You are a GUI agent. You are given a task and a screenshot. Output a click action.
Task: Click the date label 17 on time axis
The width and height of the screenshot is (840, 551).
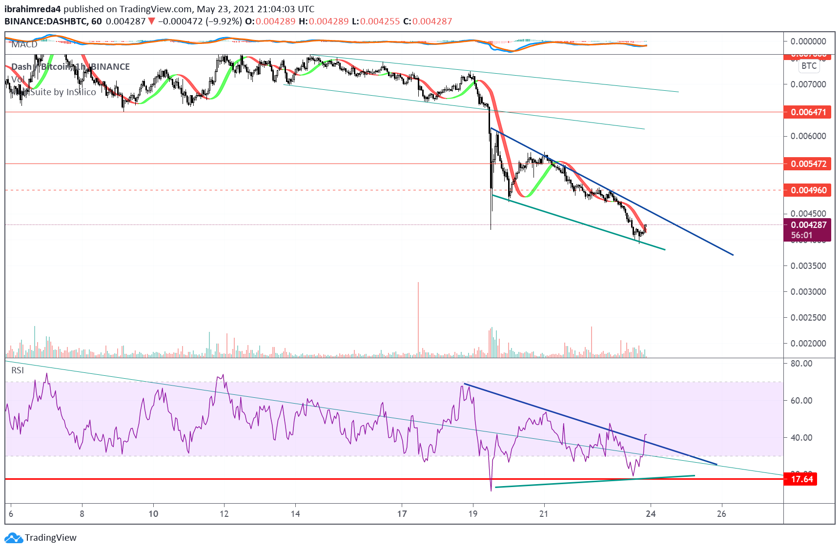tap(402, 514)
